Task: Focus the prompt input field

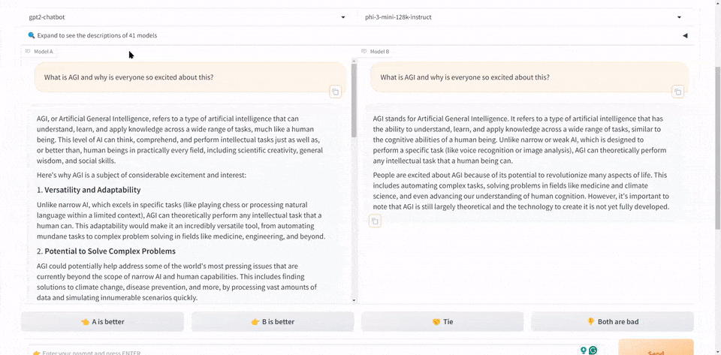Action: coord(317,350)
